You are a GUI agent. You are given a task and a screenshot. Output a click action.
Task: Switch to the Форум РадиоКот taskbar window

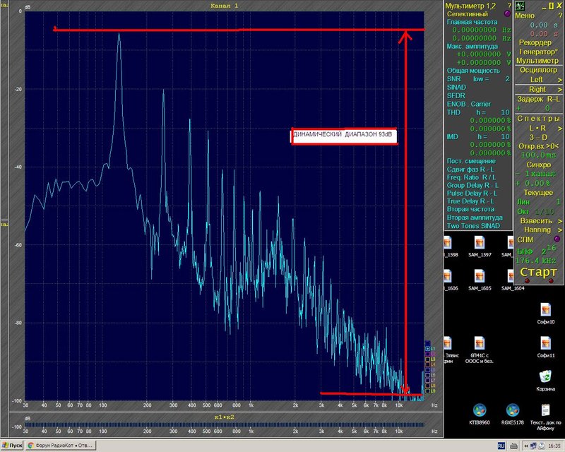61,446
